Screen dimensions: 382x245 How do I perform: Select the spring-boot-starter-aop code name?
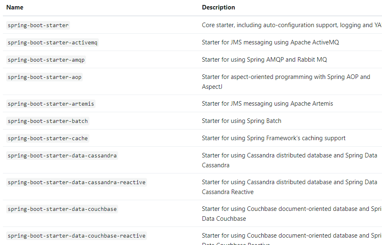[44, 77]
